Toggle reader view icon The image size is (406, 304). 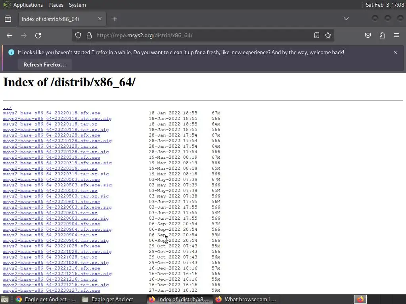pos(317,35)
